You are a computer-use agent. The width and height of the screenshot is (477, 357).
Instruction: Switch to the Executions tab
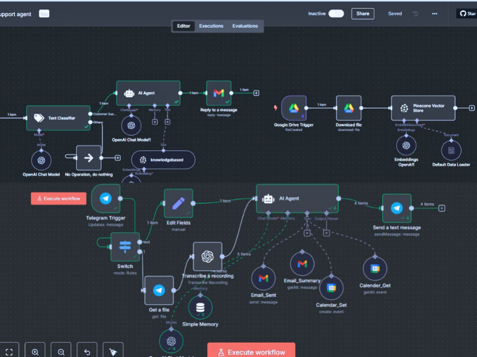click(x=211, y=26)
